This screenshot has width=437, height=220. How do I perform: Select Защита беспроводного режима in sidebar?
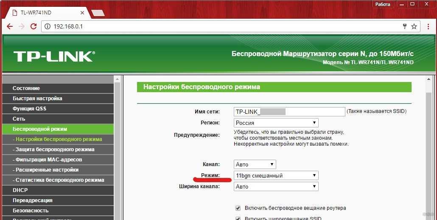[55, 149]
